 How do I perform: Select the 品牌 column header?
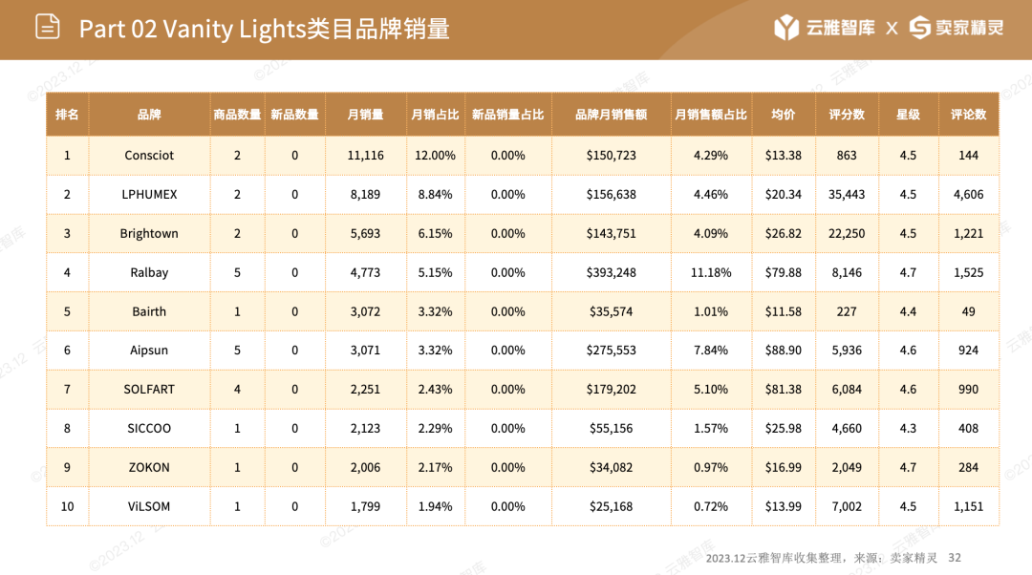coord(149,115)
